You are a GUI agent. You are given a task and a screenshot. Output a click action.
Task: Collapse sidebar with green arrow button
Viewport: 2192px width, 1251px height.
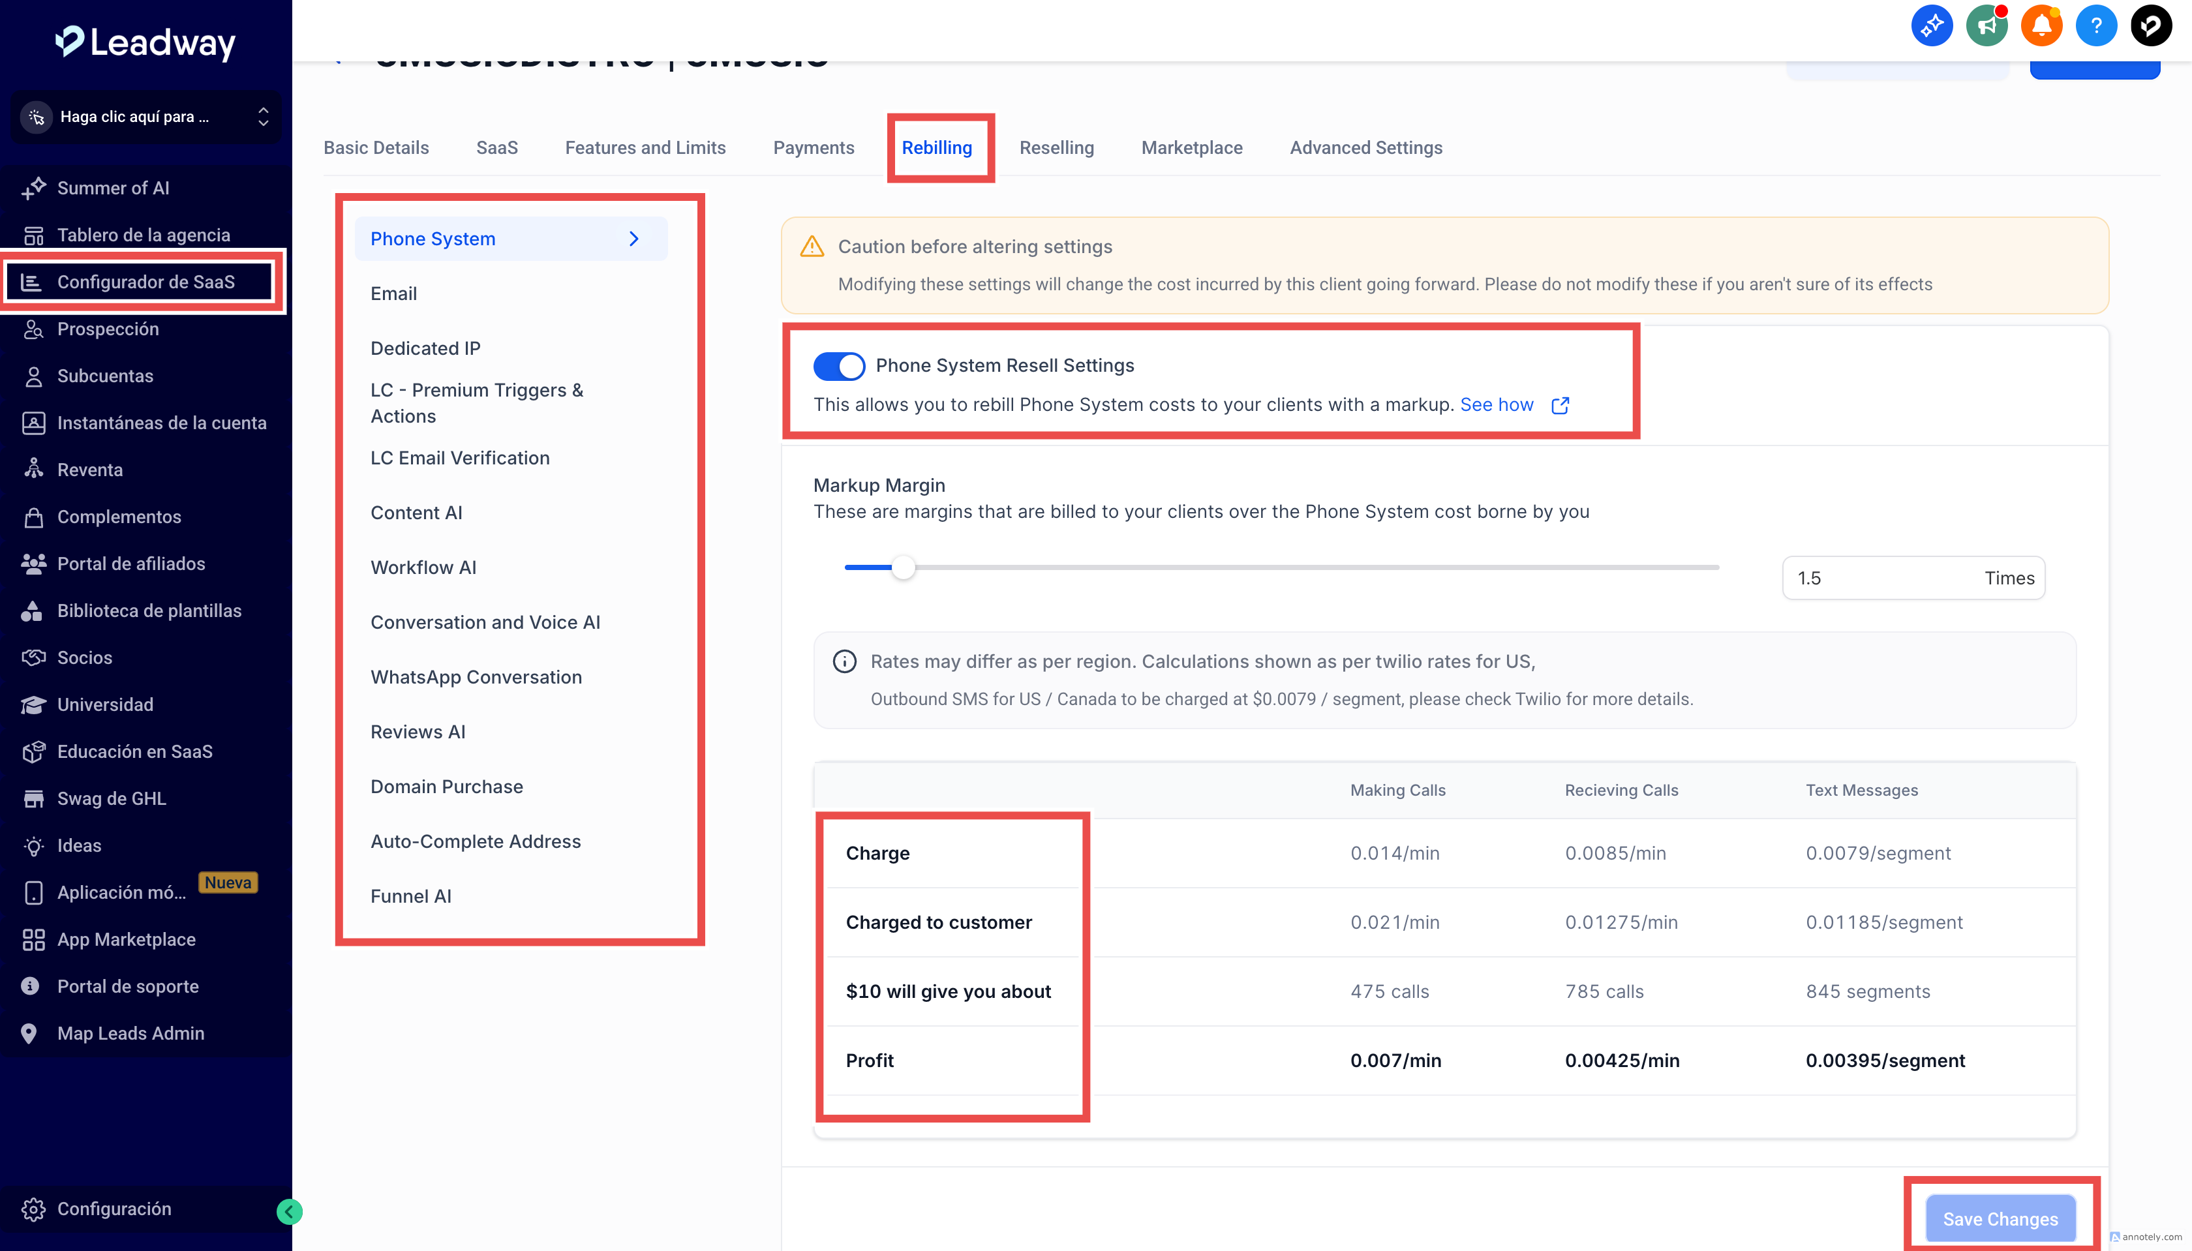[x=290, y=1211]
